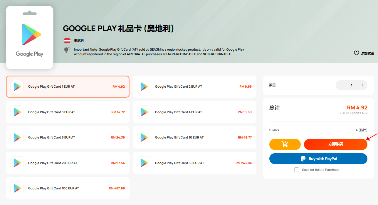Click the RM 24.38 price
This screenshot has width=378, height=205.
(x=118, y=137)
